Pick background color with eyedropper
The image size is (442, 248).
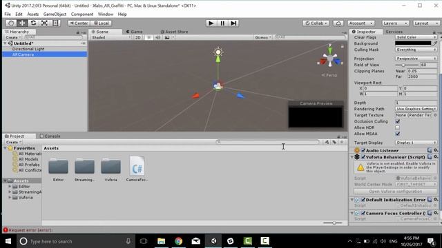pos(435,43)
